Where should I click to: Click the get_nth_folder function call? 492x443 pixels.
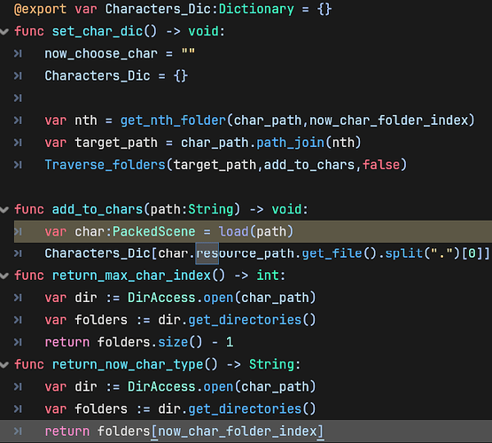(x=173, y=120)
